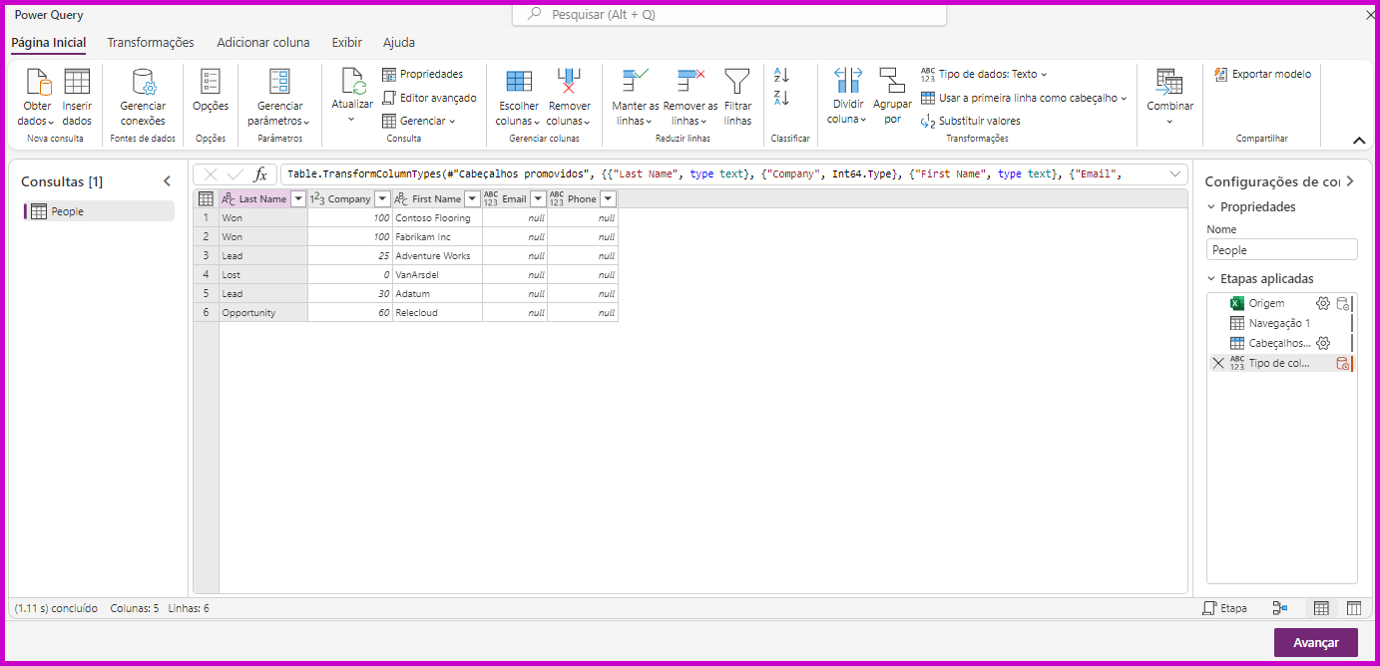Sort descending with the Z-A icon
This screenshot has height=666, width=1380.
coord(781,98)
